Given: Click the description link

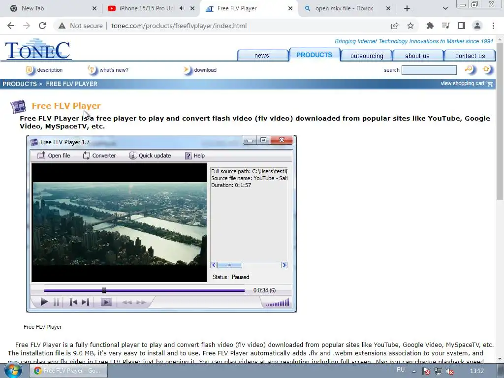Looking at the screenshot, I should [50, 70].
